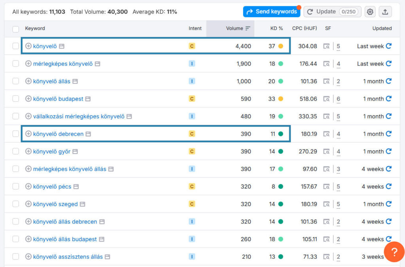Add könyvelő győr via plus icon
Viewport: 405px width, 267px height.
click(28, 151)
